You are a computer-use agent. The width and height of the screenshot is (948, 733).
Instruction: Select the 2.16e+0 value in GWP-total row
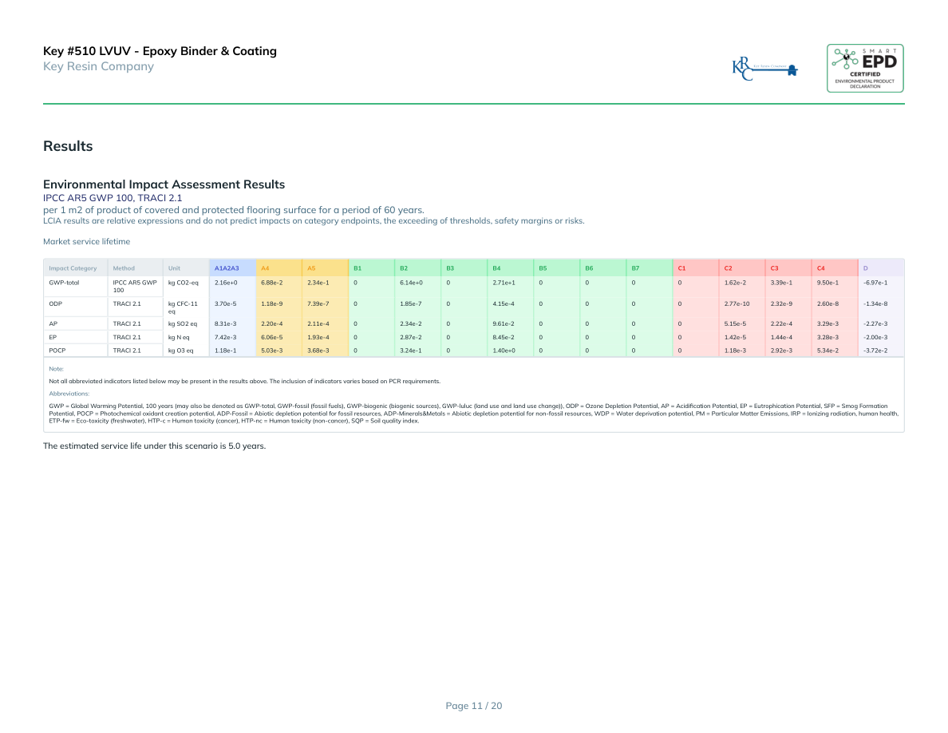(226, 283)
